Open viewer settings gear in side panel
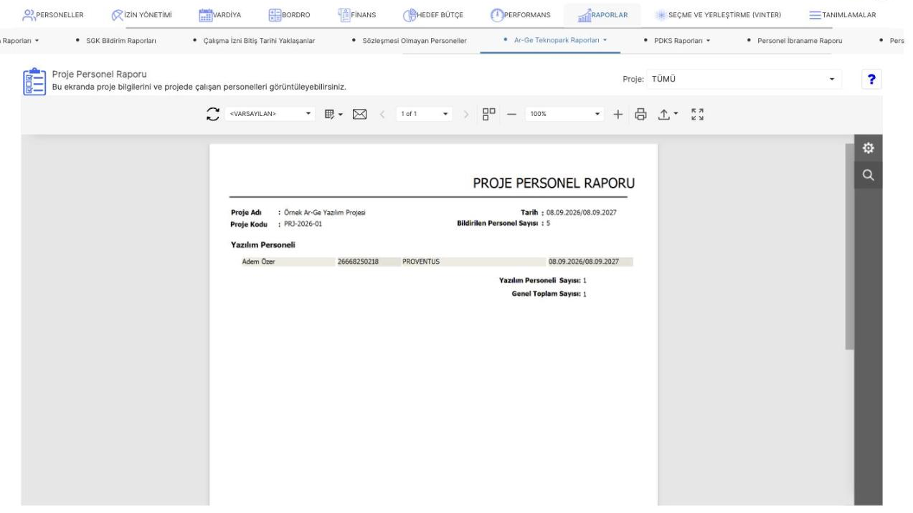The height and width of the screenshot is (513, 913). coord(868,148)
